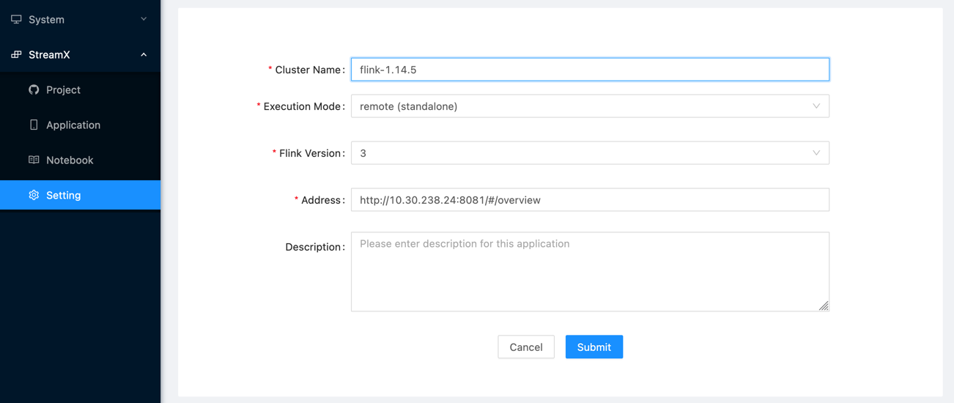The height and width of the screenshot is (403, 954).
Task: Select the Notebook menu item
Action: tap(70, 160)
